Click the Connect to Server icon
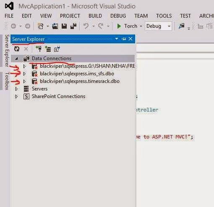This screenshot has height=207, width=214. click(x=48, y=49)
